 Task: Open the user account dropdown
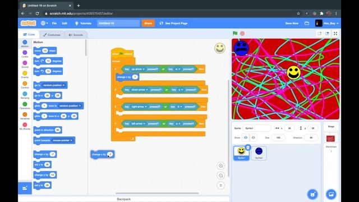pyautogui.click(x=327, y=23)
